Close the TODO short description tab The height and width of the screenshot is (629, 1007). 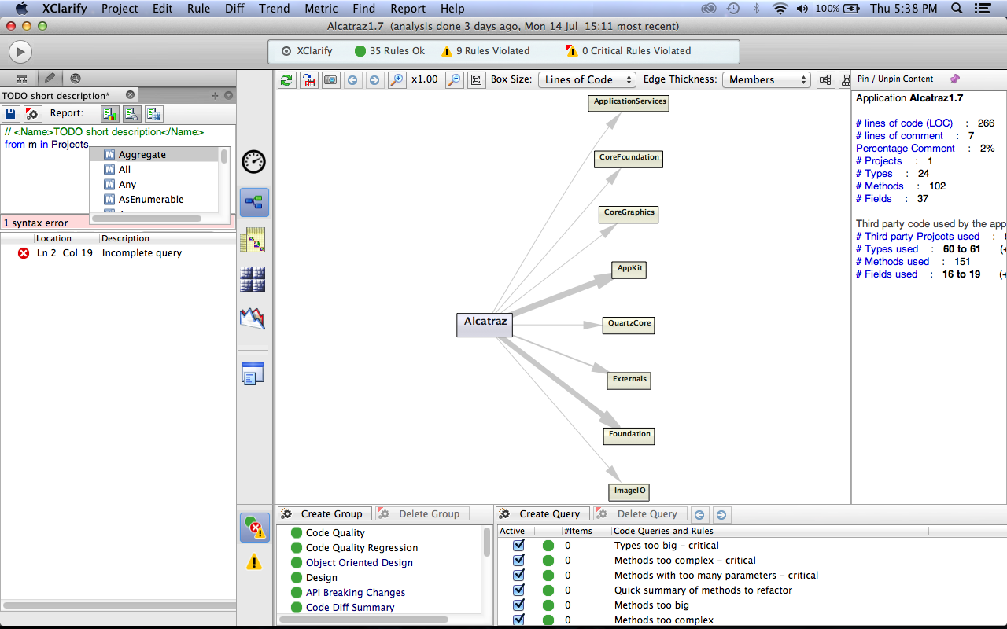coord(131,95)
